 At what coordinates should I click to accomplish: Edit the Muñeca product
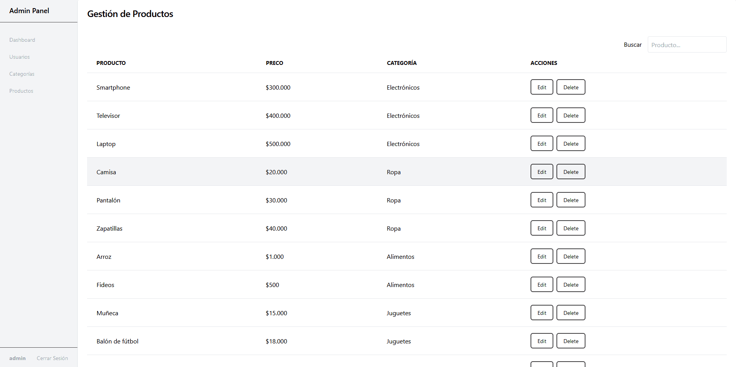point(542,313)
